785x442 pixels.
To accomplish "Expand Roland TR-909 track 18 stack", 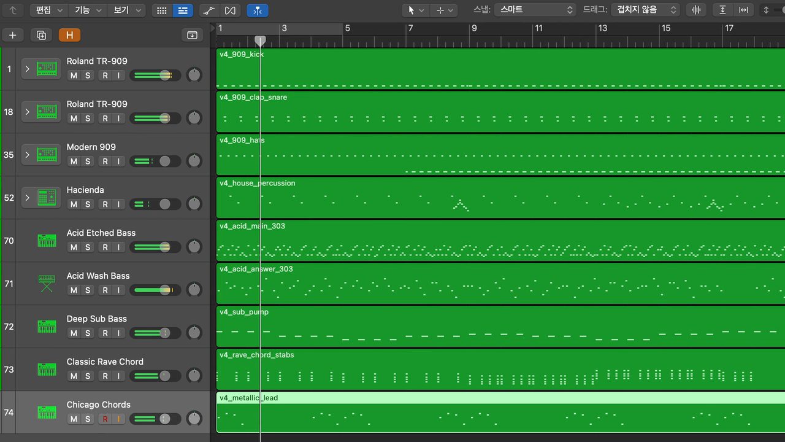I will coord(27,112).
